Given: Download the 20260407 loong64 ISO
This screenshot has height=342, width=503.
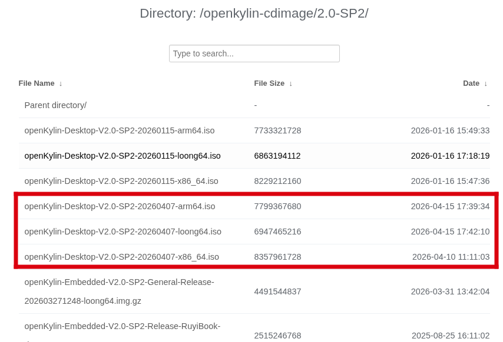Looking at the screenshot, I should (x=123, y=232).
